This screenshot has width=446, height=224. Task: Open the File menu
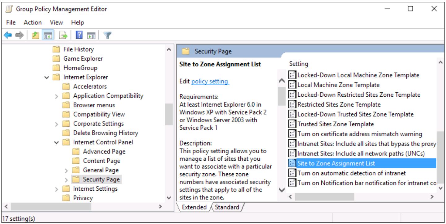click(11, 22)
